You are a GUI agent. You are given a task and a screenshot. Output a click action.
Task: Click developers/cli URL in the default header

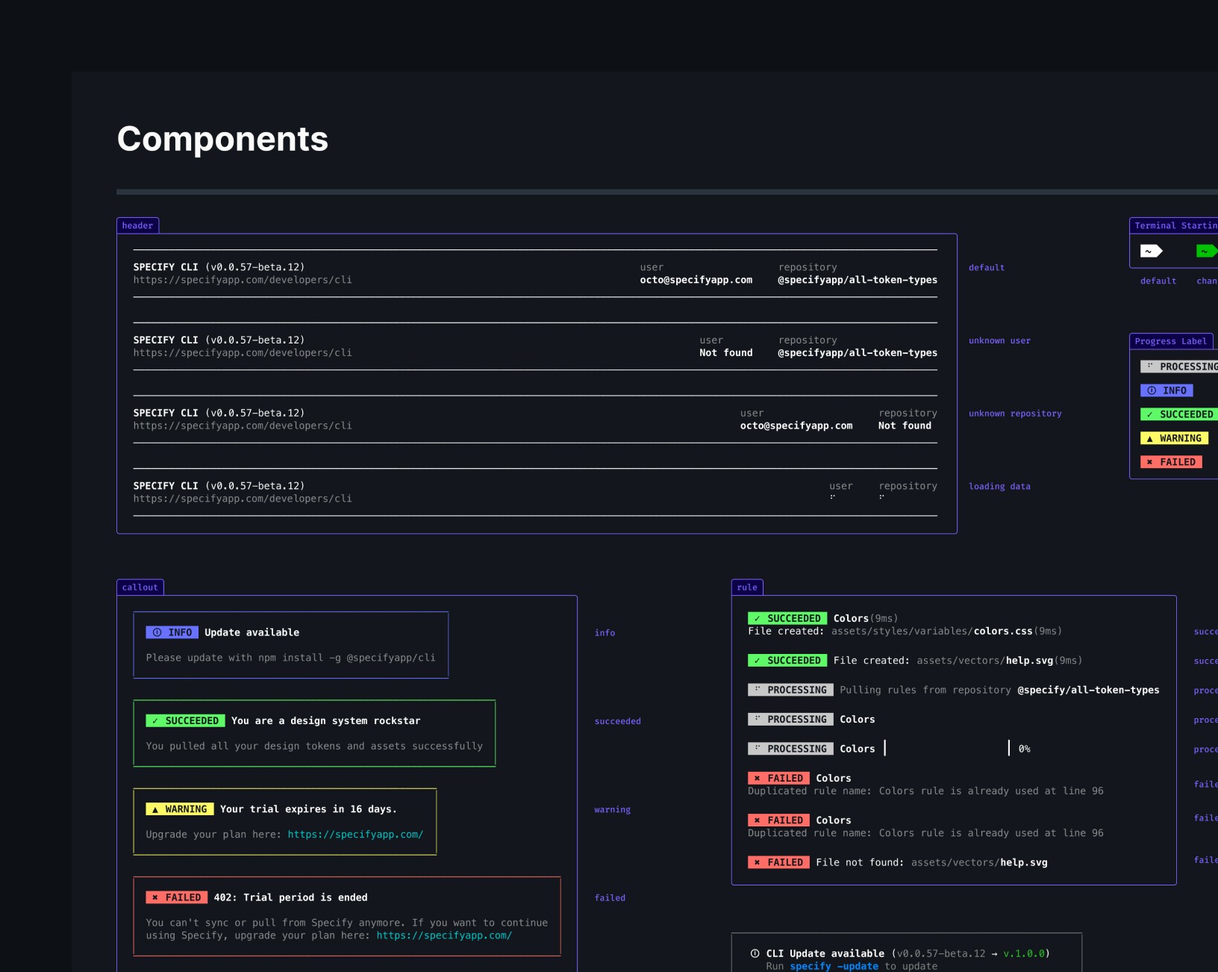click(x=243, y=280)
